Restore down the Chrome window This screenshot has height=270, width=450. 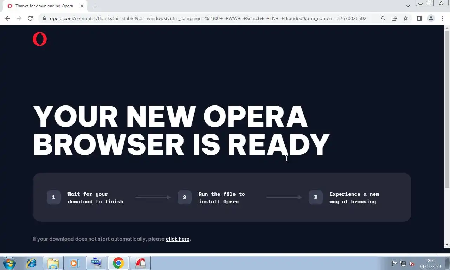429,3
